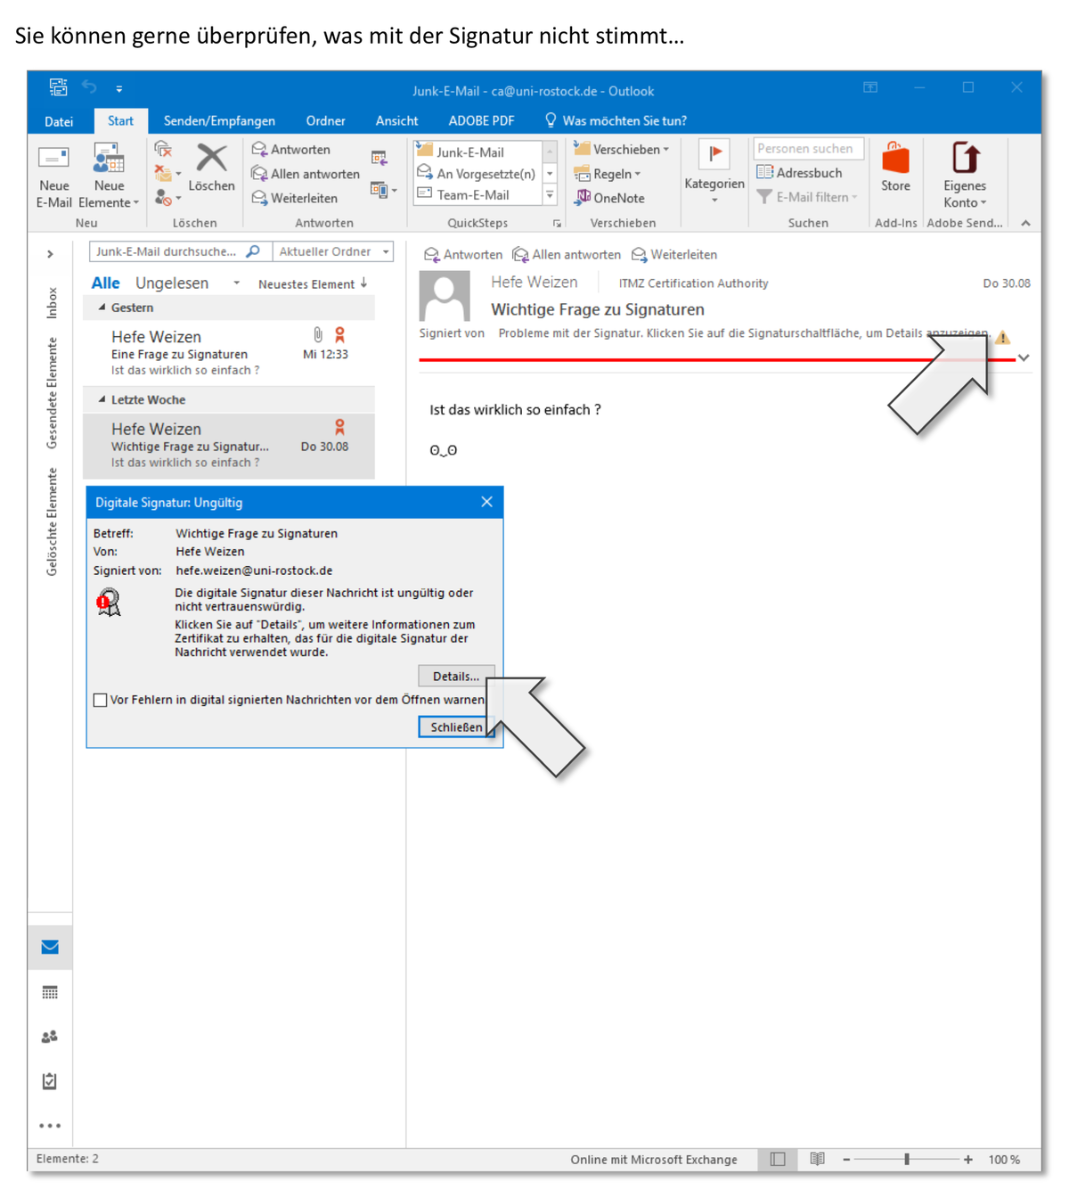Viewport: 1069px width, 1190px height.
Task: Click Was möchten Sie tun? search
Action: [x=616, y=121]
